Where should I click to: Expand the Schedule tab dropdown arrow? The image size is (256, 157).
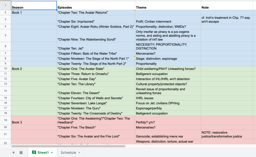[x=79, y=152]
